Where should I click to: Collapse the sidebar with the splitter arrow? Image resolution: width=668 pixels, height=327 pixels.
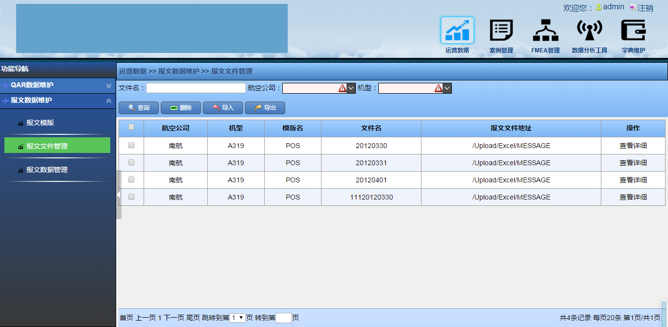pos(119,195)
